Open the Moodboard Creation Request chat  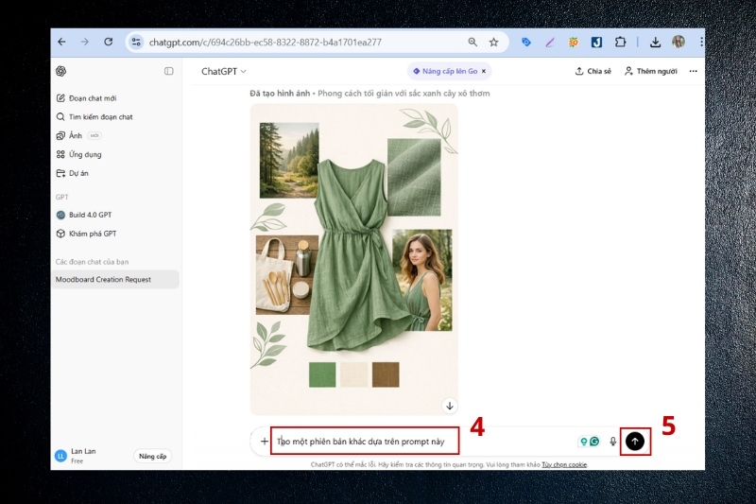tap(103, 280)
